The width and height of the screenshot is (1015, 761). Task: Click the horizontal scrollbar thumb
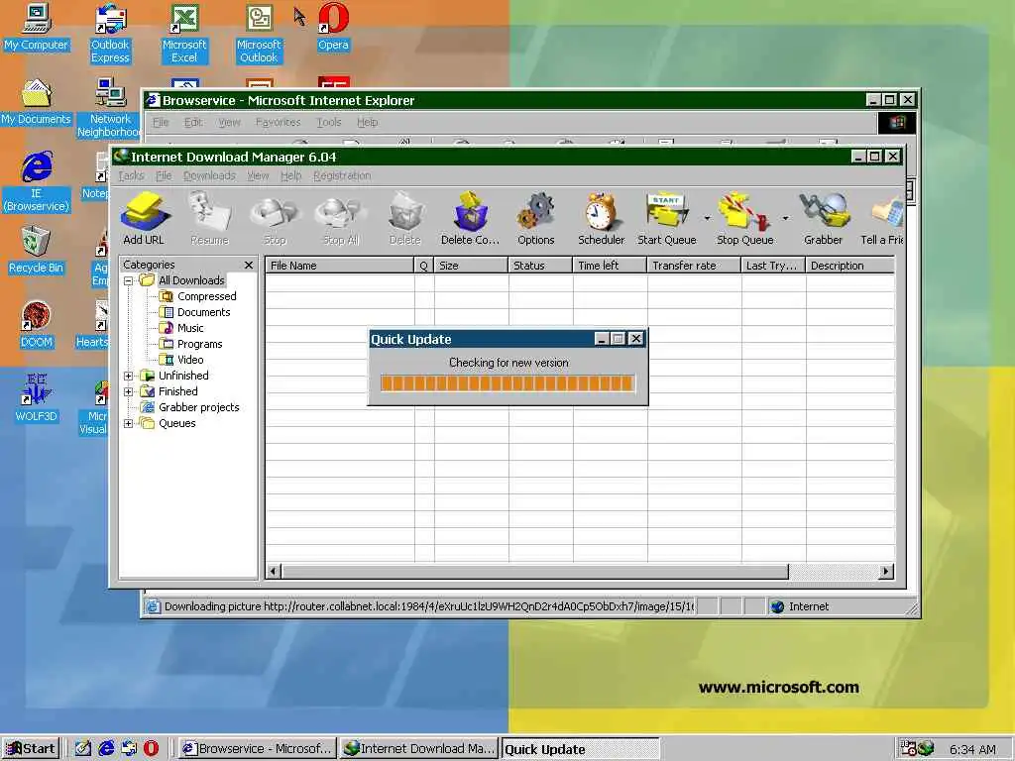click(x=534, y=571)
